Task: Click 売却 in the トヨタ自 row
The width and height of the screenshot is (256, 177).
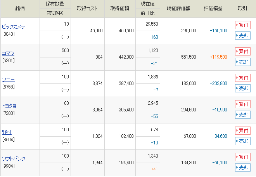Action: pos(243,115)
